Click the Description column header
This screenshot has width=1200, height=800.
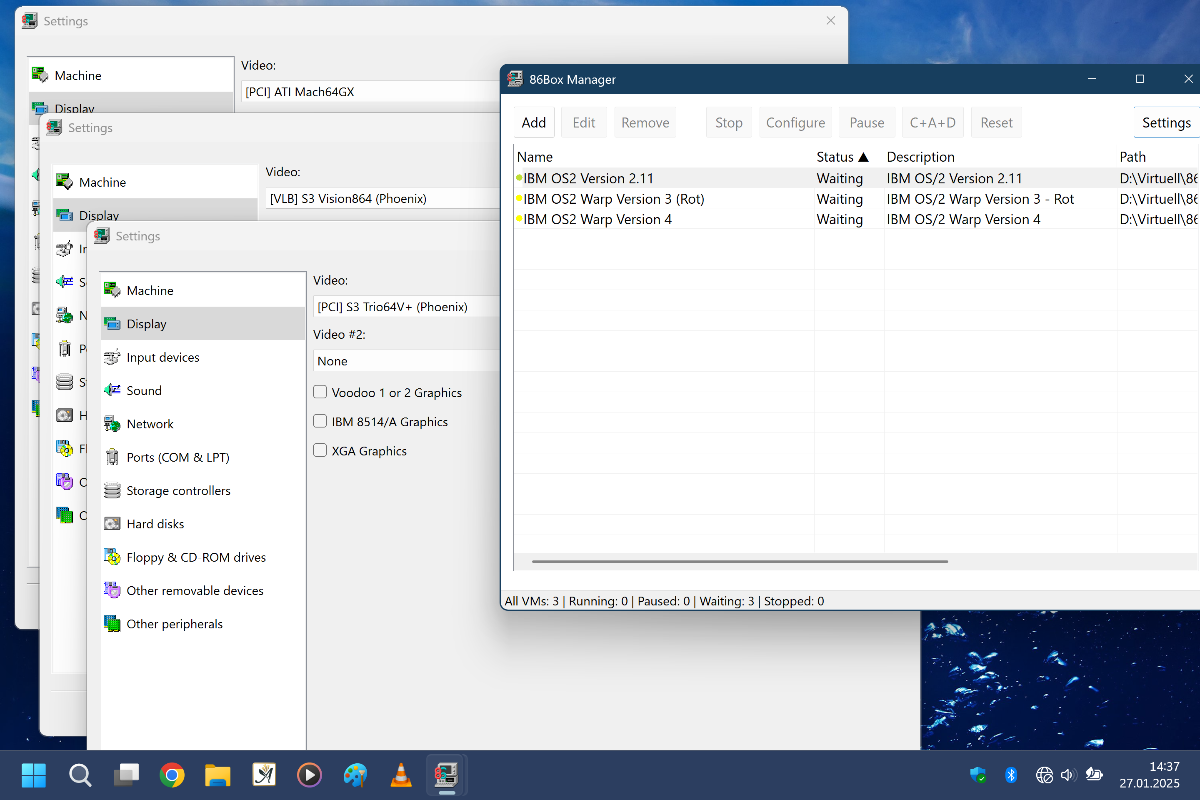tap(1000, 157)
